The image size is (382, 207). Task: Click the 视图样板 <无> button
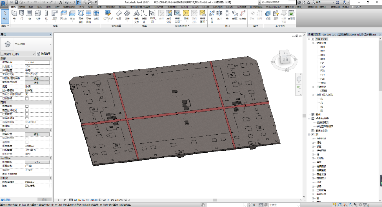point(37,162)
